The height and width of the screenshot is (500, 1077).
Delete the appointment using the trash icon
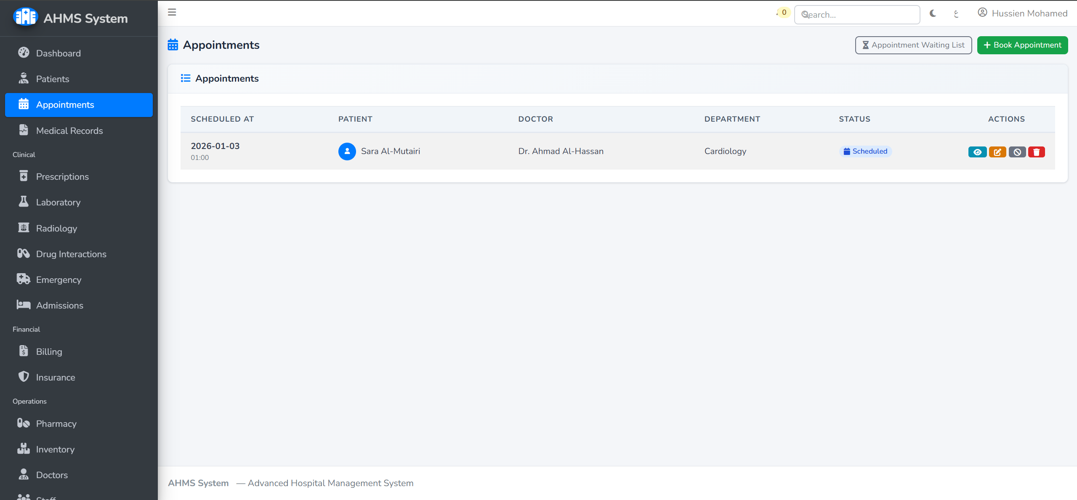[x=1036, y=152]
